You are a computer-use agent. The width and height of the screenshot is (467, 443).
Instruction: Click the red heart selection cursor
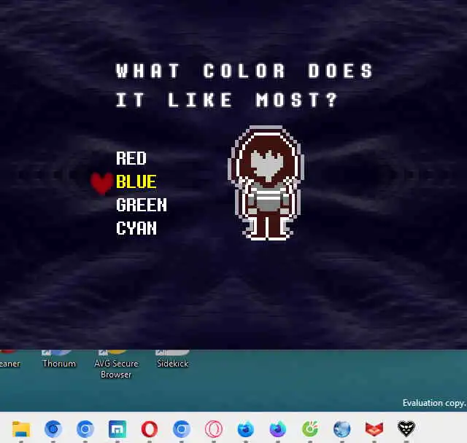(x=101, y=184)
